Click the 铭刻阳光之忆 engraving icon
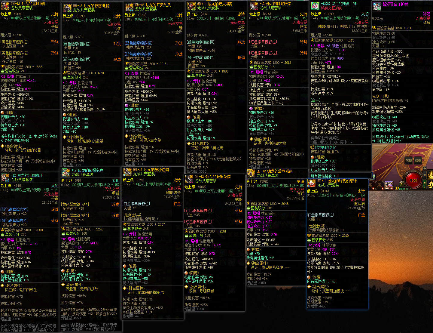This screenshot has width=433, height=333. click(x=312, y=148)
